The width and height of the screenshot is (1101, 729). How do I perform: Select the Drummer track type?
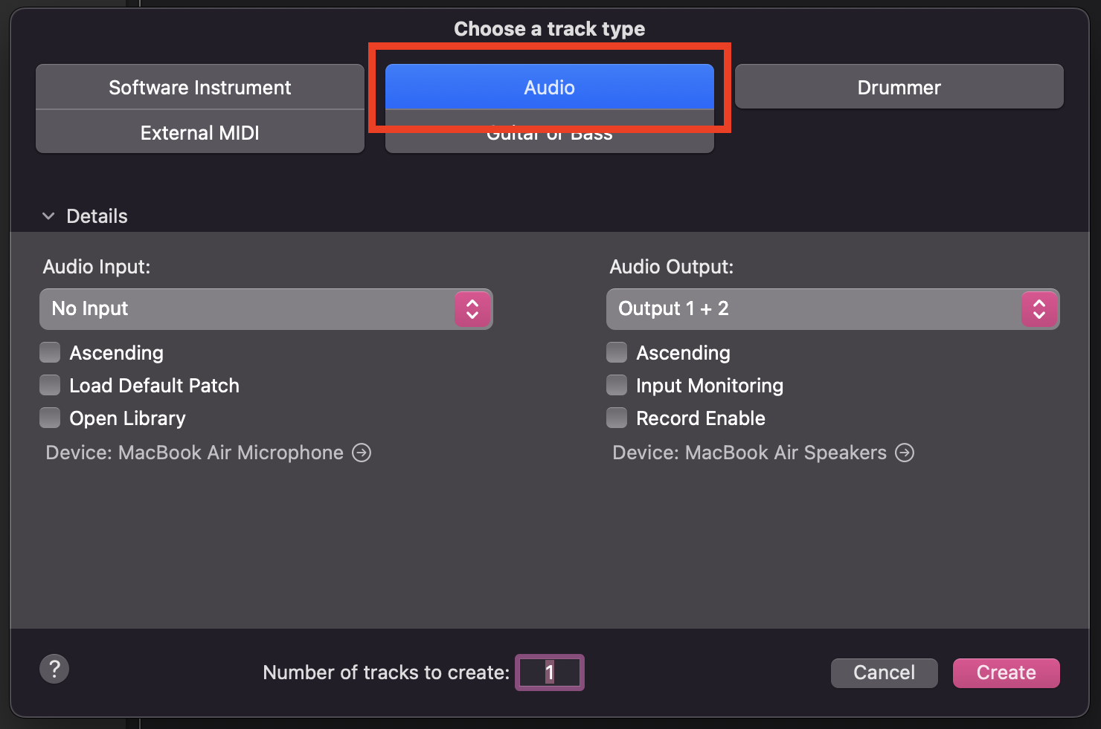(899, 87)
